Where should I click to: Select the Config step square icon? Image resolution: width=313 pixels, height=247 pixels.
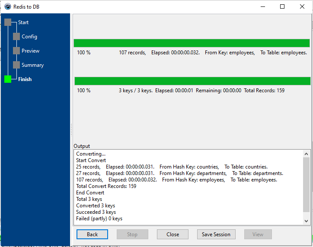tap(16, 37)
